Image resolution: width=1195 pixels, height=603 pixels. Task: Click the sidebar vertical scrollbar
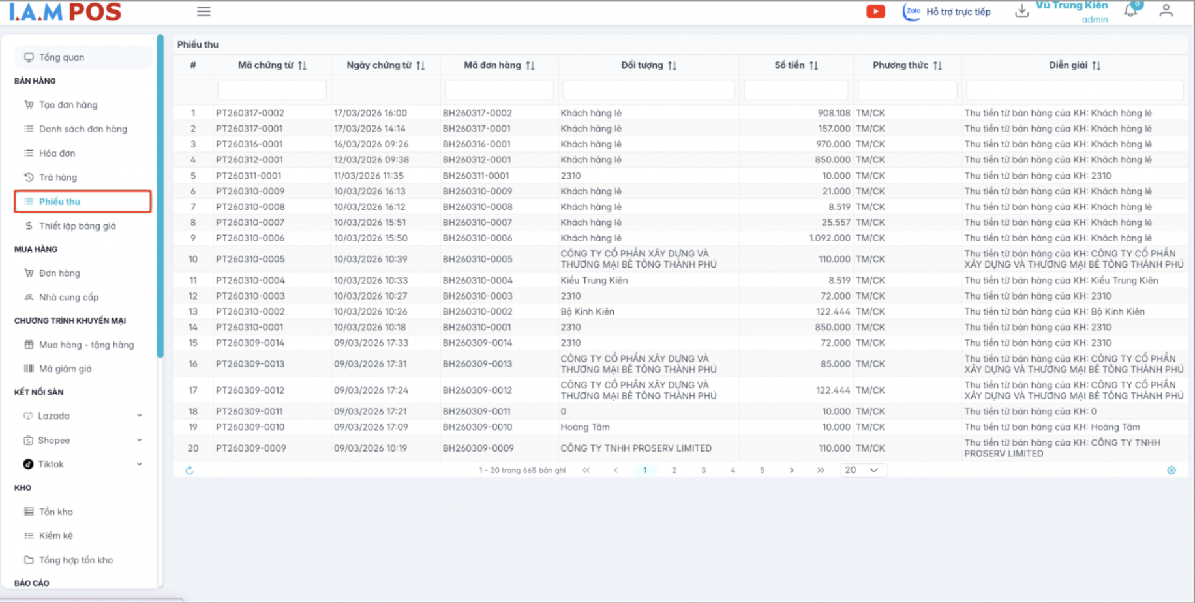coord(160,196)
